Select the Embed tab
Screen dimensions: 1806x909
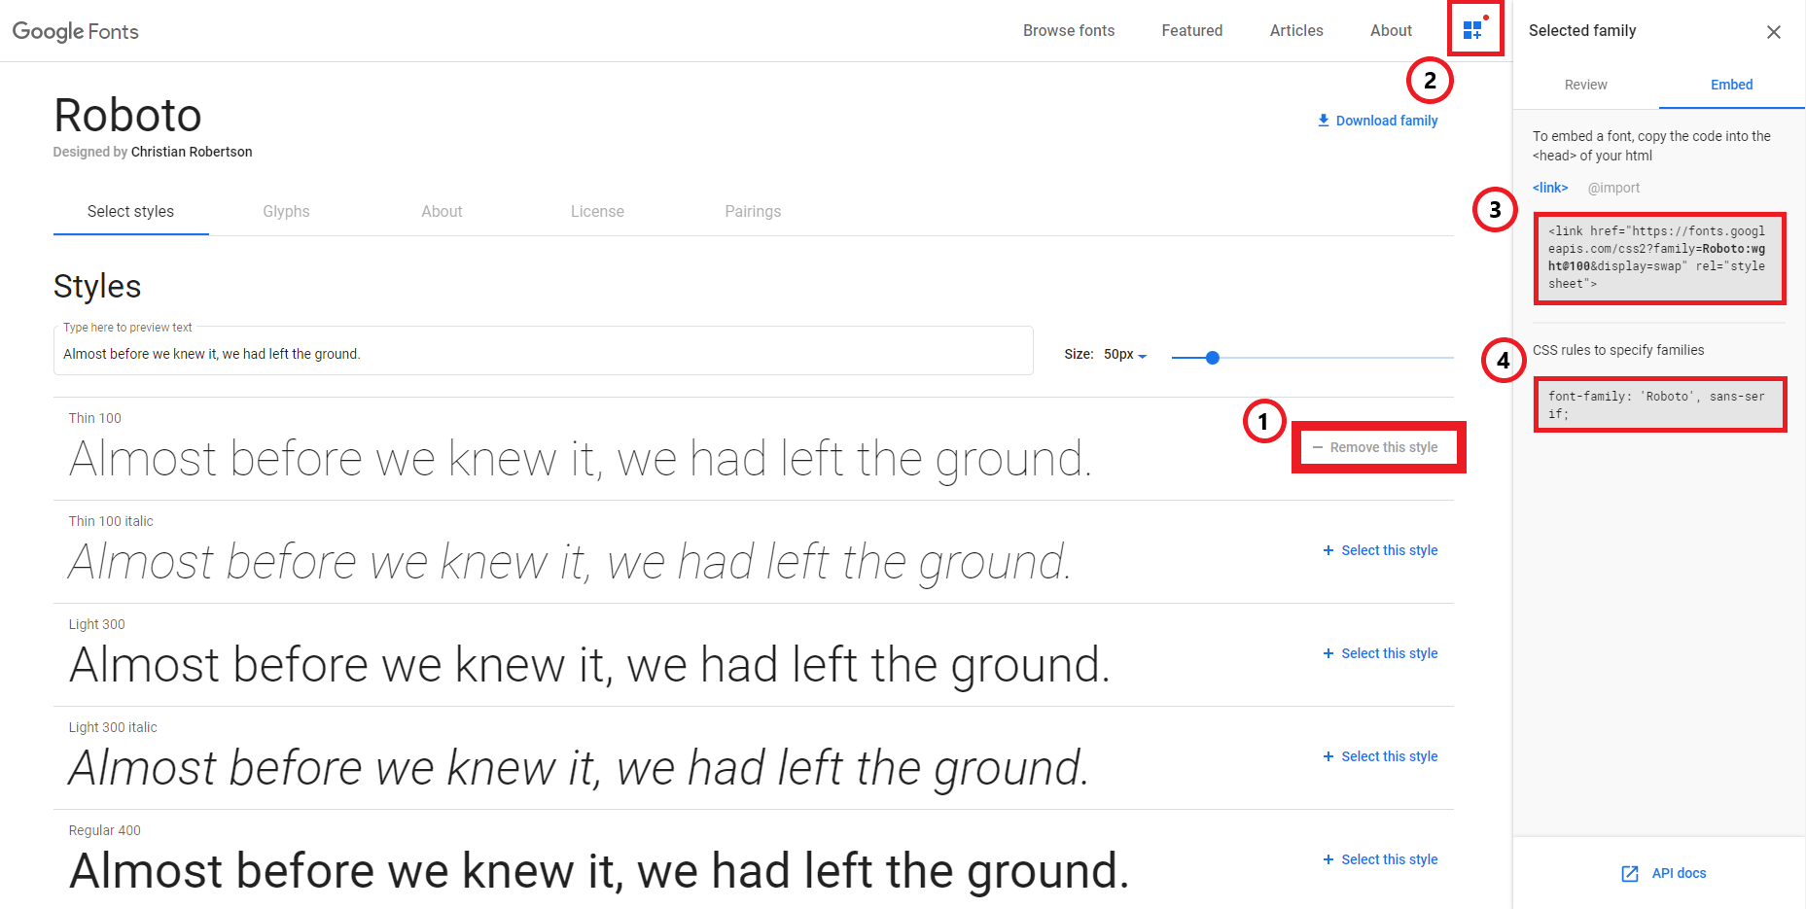tap(1732, 85)
